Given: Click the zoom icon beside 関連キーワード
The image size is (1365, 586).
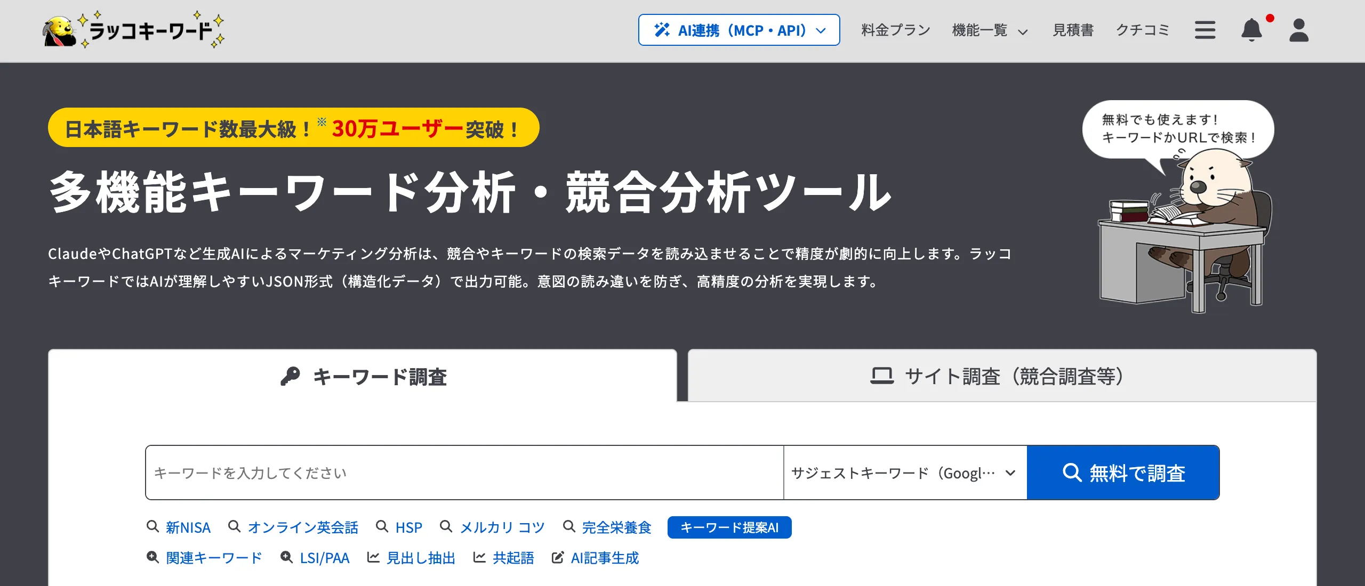Looking at the screenshot, I should click(x=152, y=557).
